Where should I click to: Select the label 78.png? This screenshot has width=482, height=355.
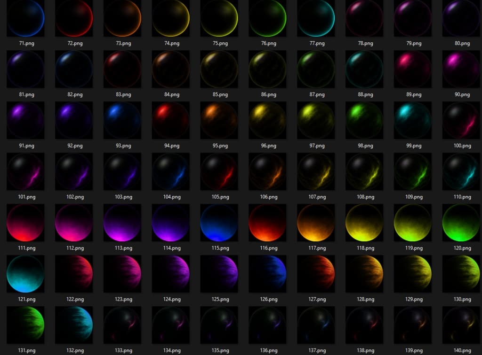[x=365, y=44]
